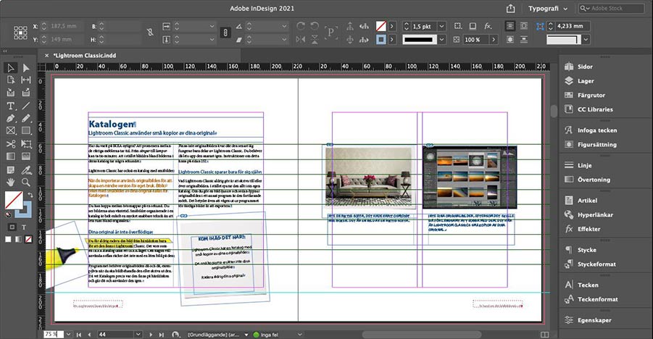The image size is (653, 339).
Task: Open the page number 44 dropdown
Action: coord(138,335)
